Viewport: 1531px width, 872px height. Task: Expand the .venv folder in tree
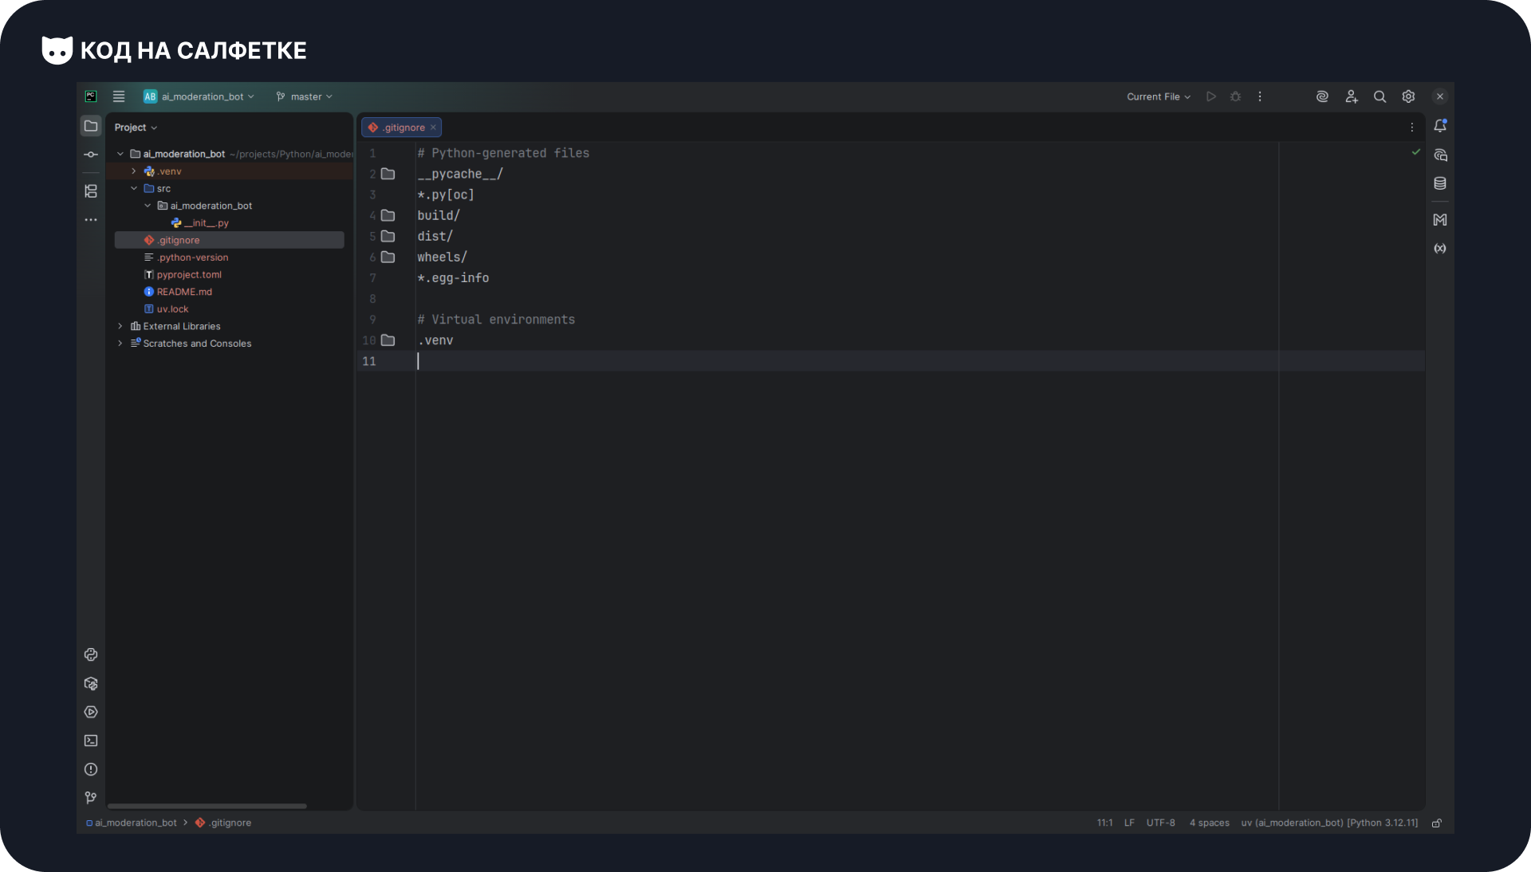[134, 171]
